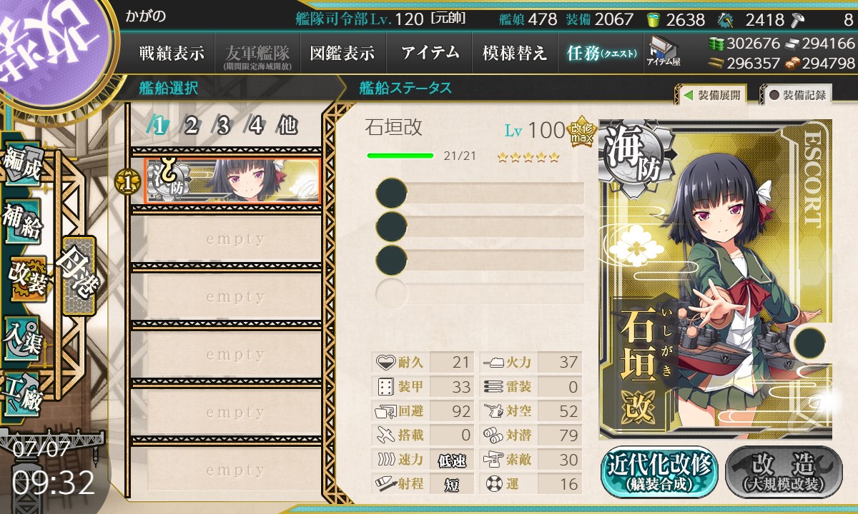Image resolution: width=858 pixels, height=514 pixels.
Task: Expand the 装備展開 equipment panel
Action: click(x=711, y=95)
